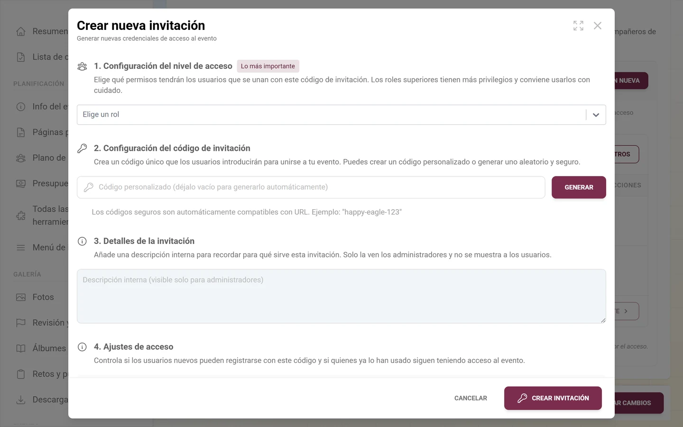Click the Fotos image icon in sidebar

pos(21,297)
